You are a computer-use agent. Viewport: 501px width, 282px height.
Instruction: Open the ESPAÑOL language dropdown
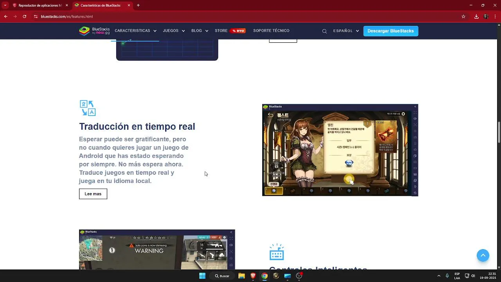point(346,31)
